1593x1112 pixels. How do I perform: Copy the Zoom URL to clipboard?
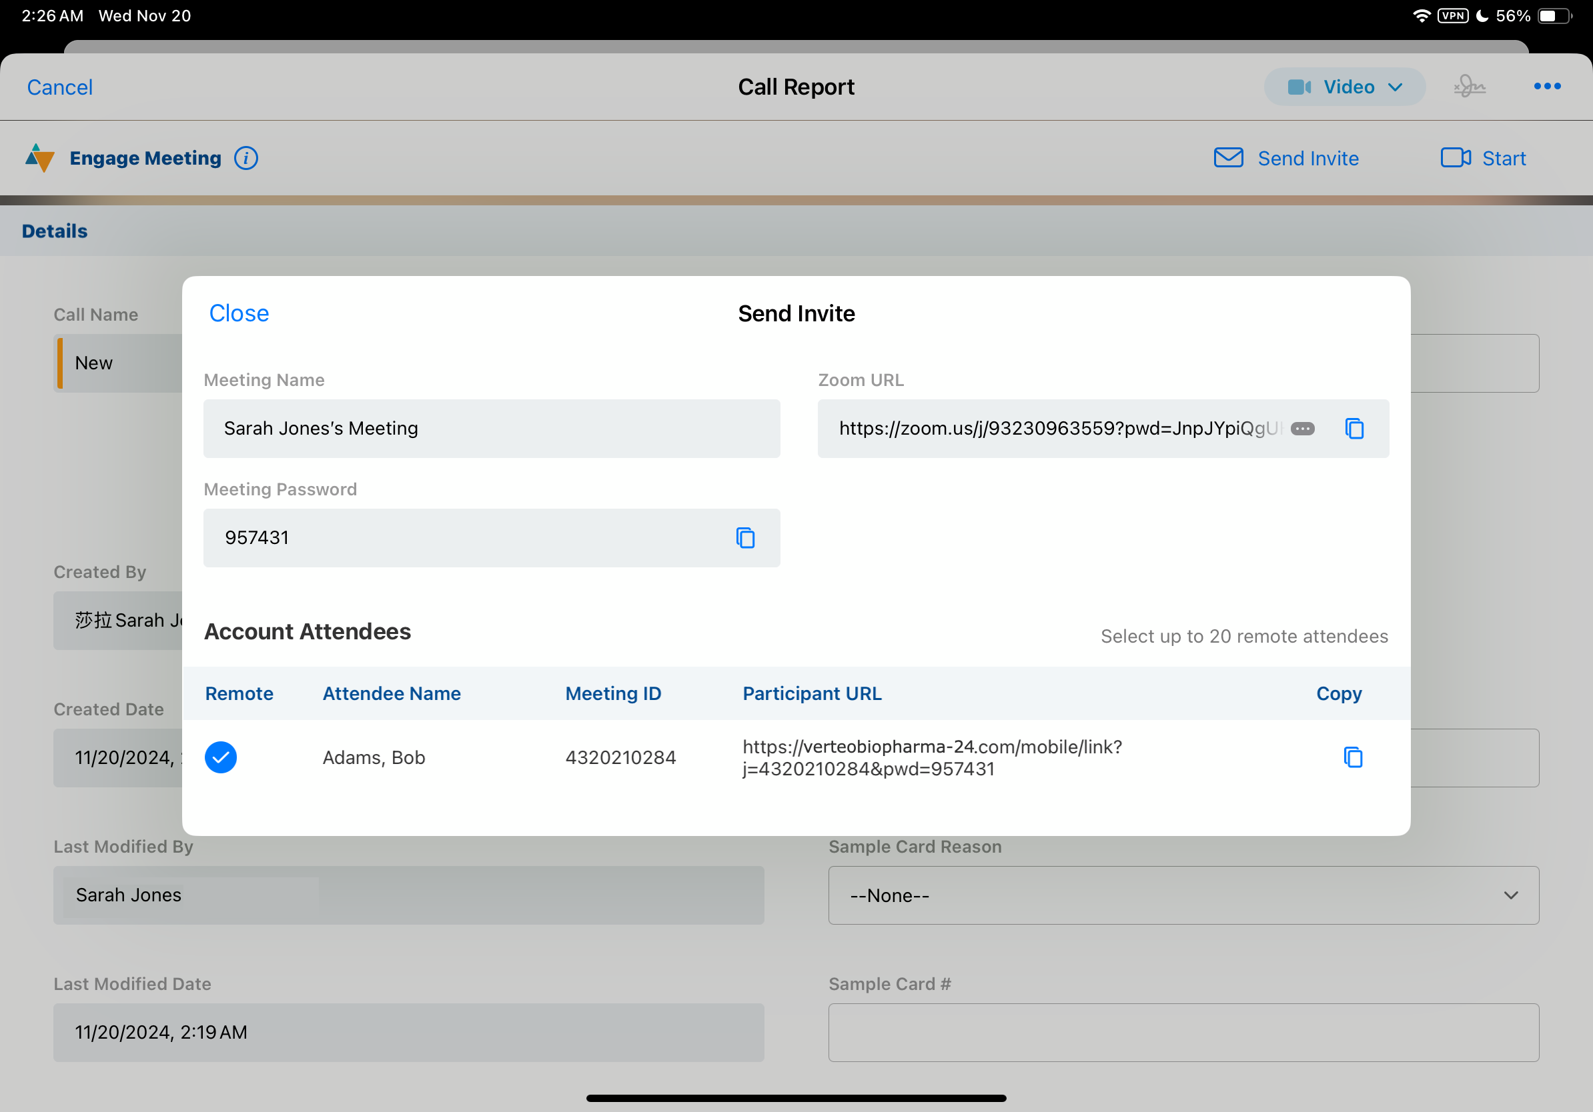click(x=1354, y=429)
